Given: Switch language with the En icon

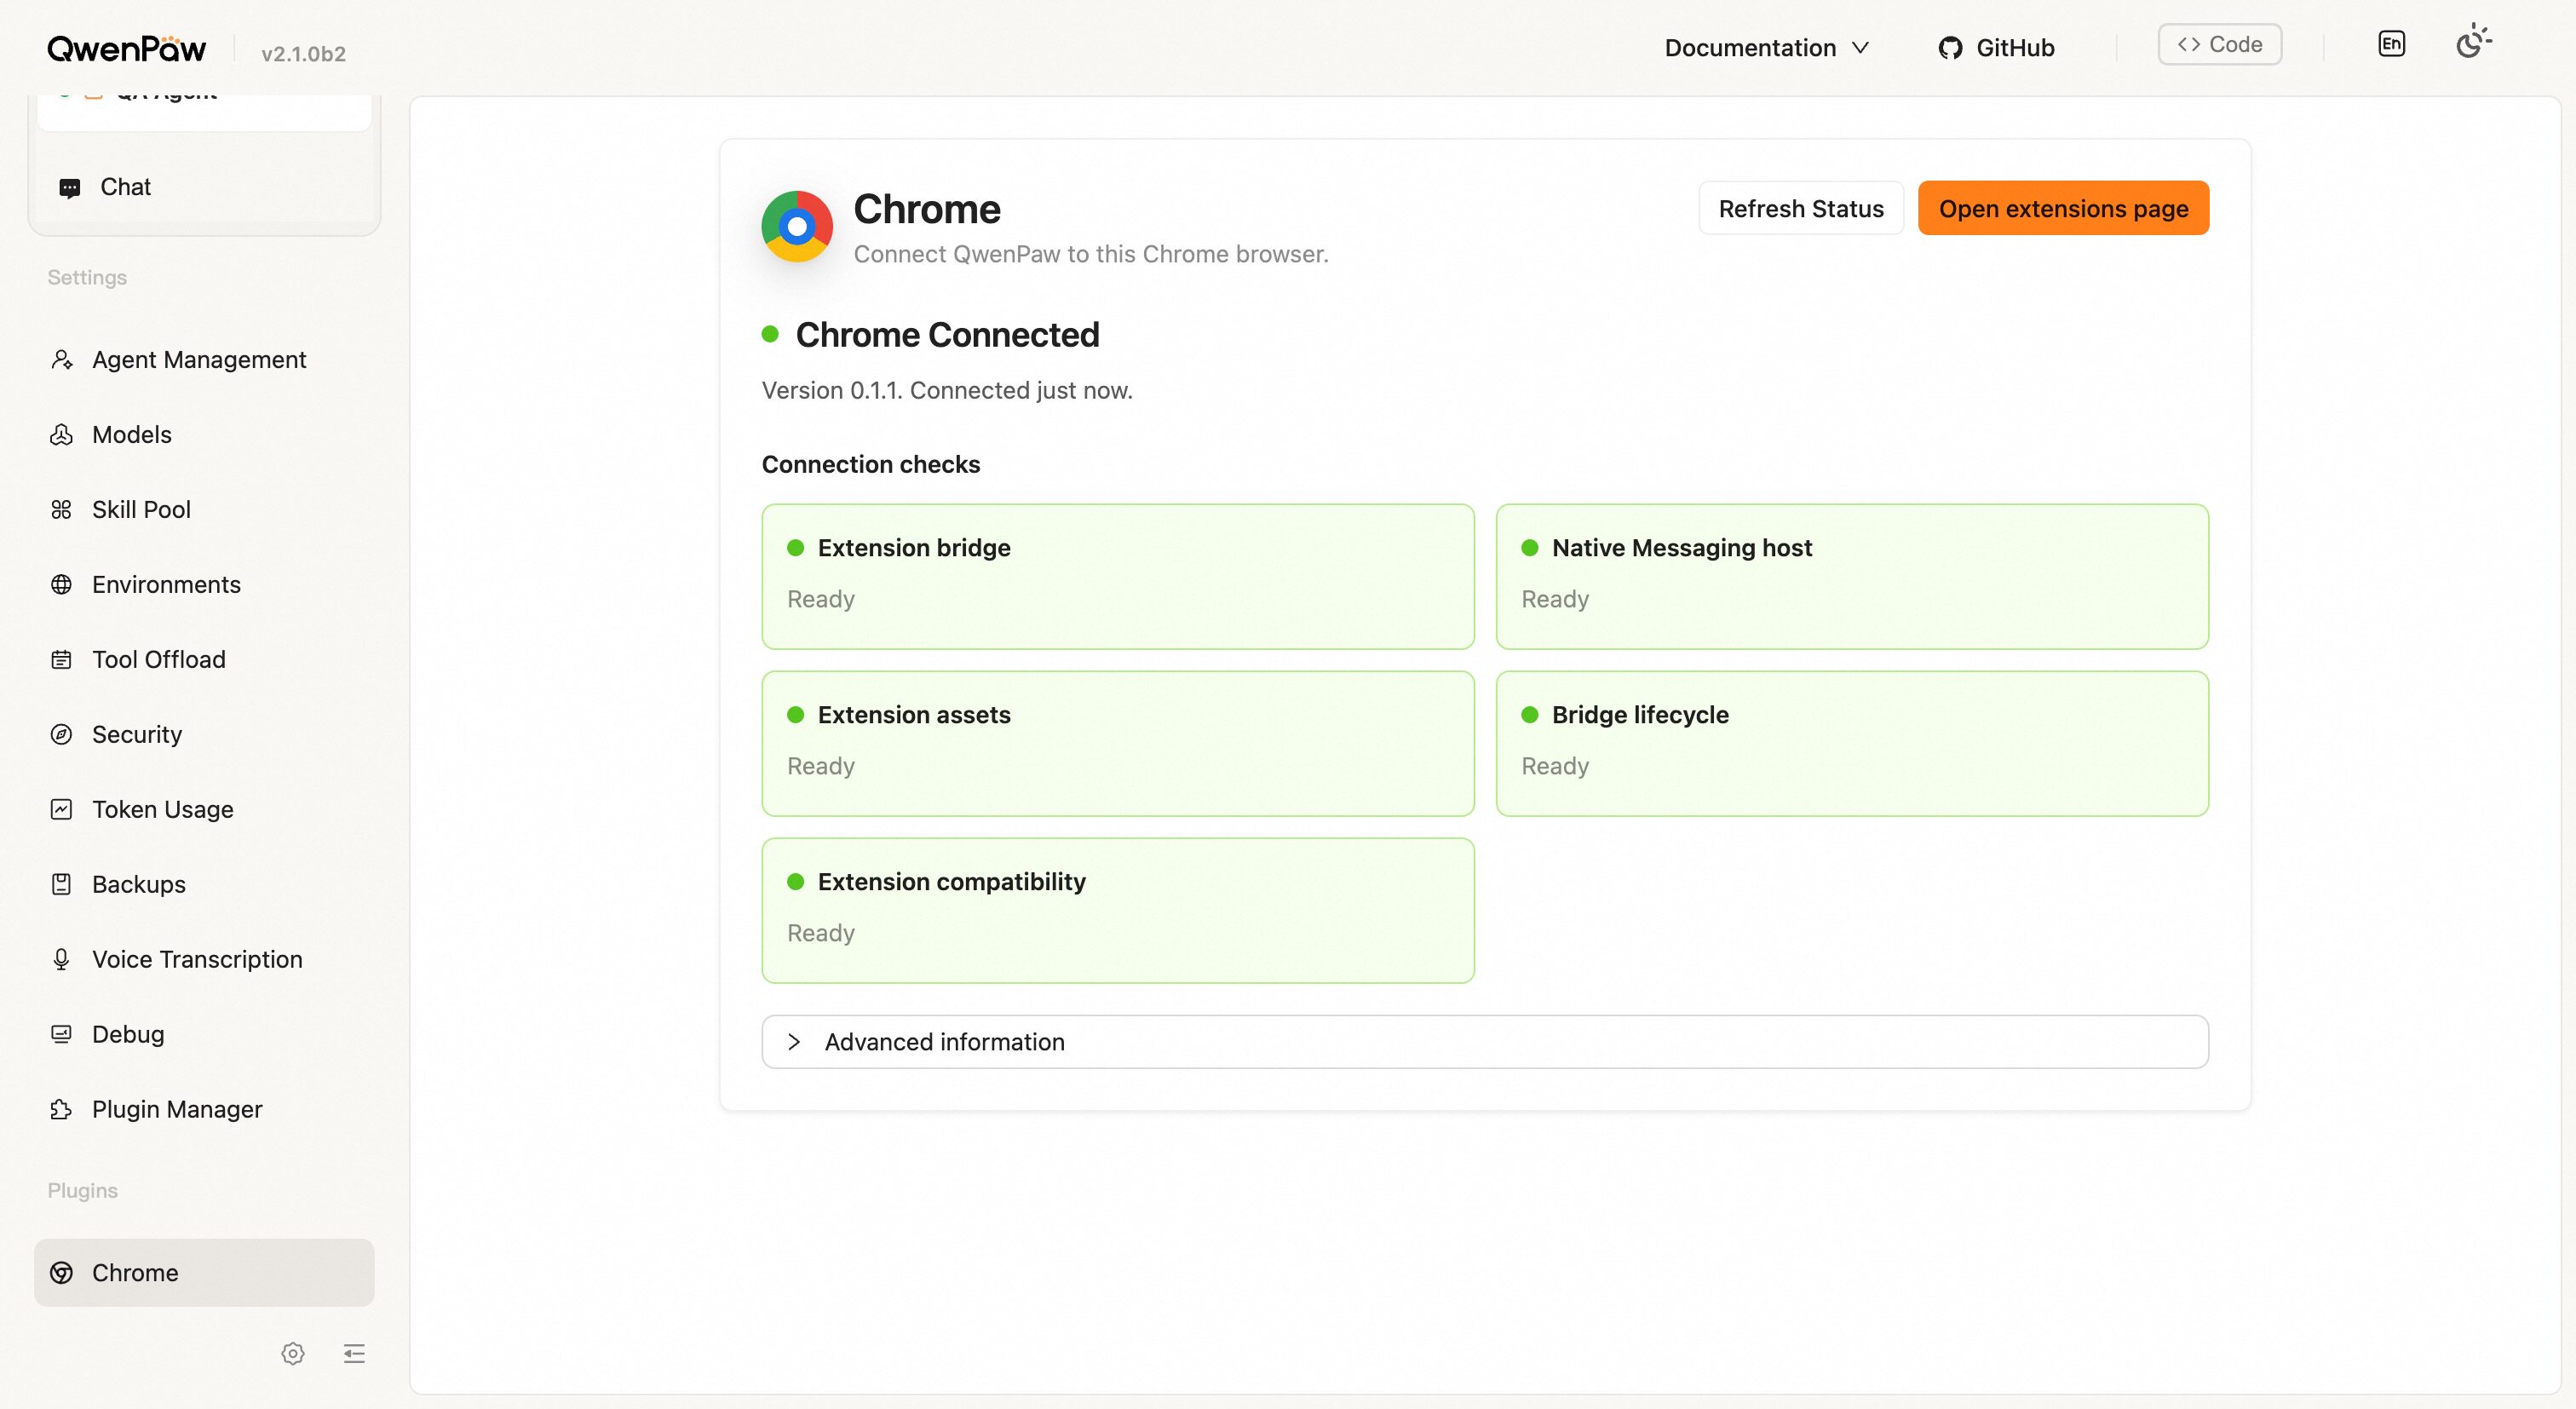Looking at the screenshot, I should pyautogui.click(x=2391, y=44).
